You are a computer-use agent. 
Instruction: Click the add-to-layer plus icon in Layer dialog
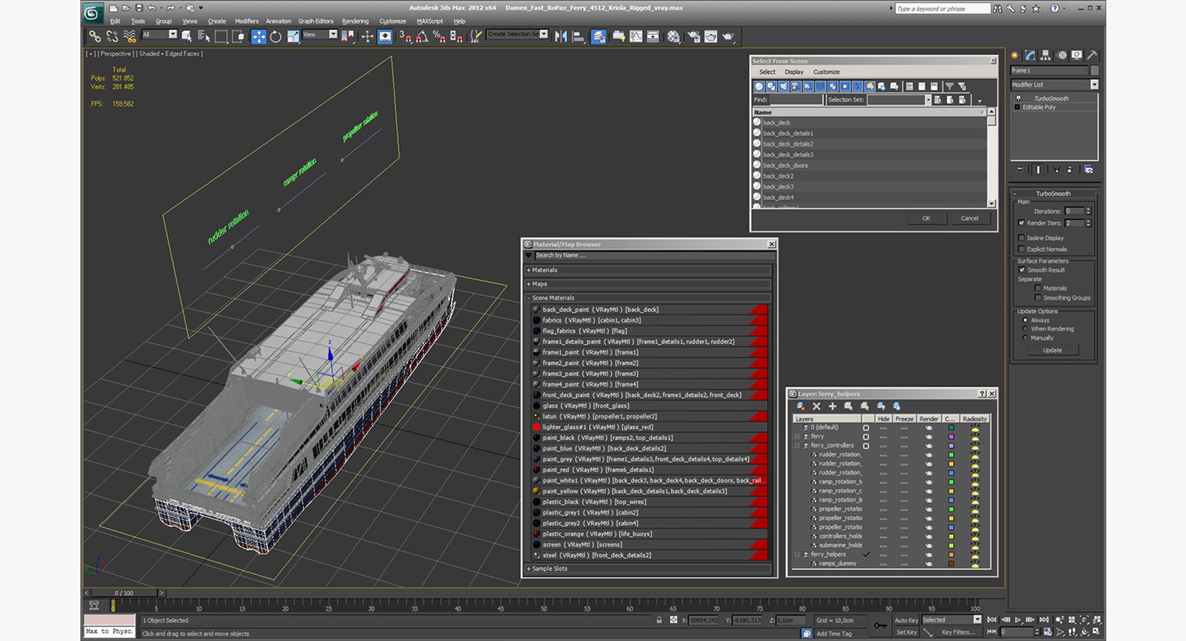point(832,406)
